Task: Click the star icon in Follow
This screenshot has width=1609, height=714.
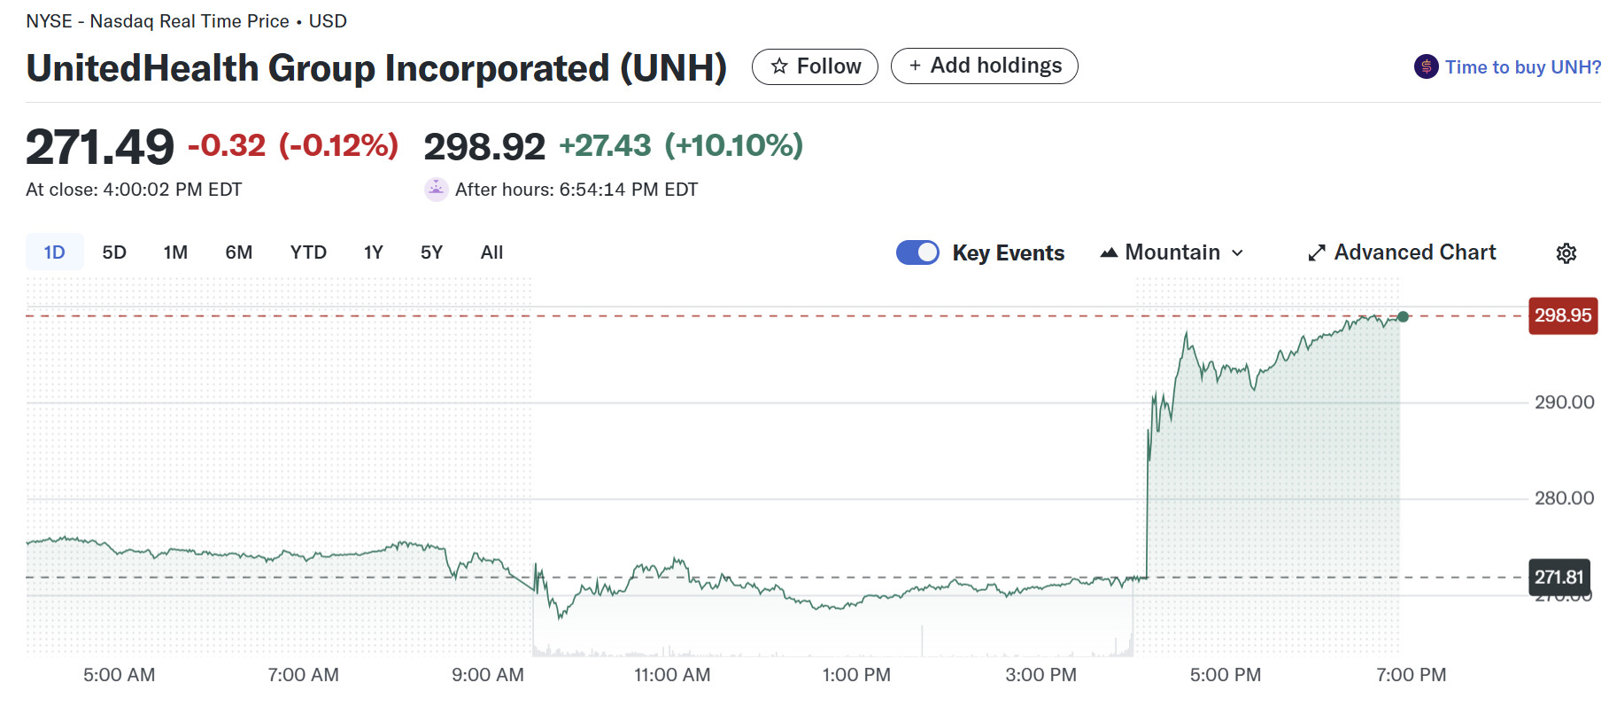Action: [779, 66]
